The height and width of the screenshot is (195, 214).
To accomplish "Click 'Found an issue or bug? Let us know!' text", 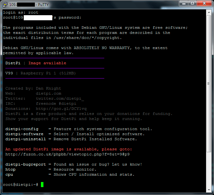I will [x=98, y=164].
